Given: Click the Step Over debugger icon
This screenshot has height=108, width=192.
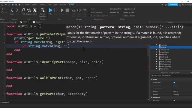Looking at the screenshot, I should point(79,10).
